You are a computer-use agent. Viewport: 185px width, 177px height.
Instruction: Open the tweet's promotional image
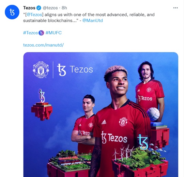(x=101, y=114)
